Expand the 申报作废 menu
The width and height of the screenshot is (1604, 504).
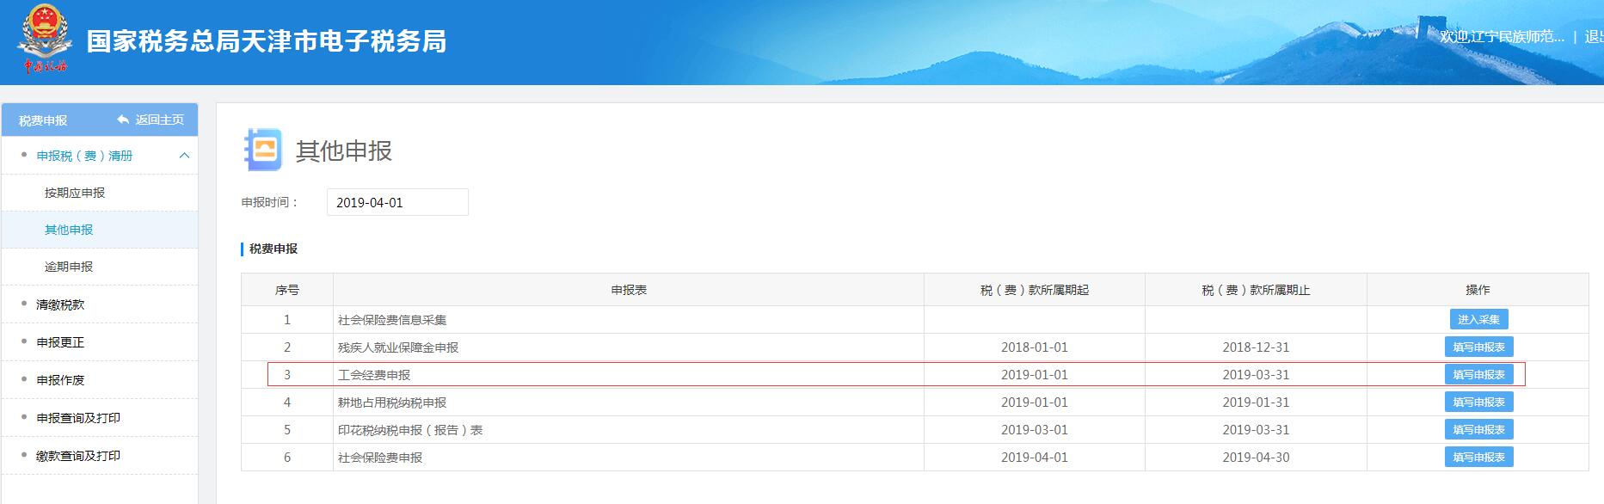(60, 380)
